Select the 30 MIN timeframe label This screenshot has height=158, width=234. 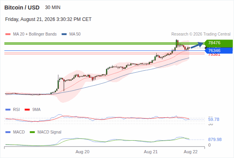pos(53,8)
